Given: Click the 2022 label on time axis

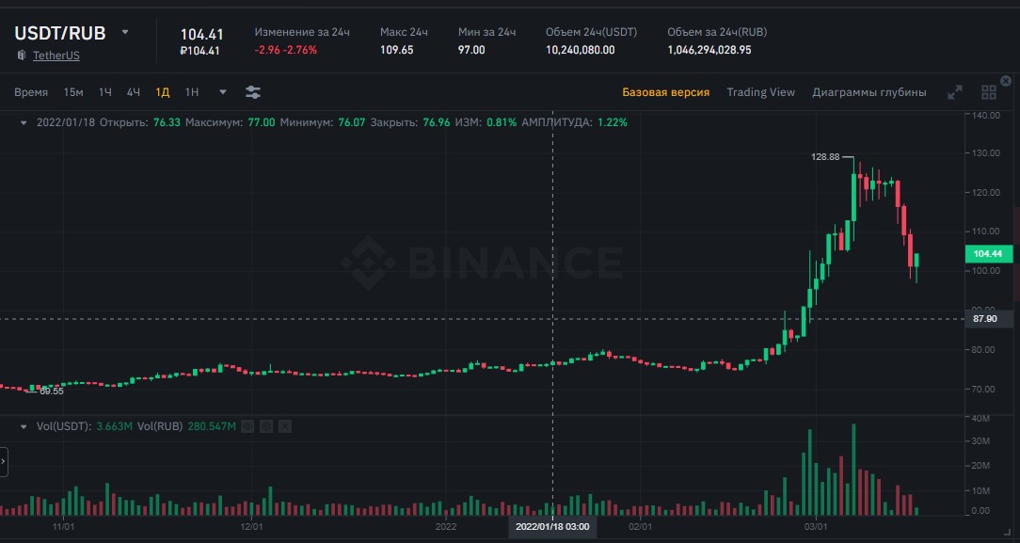Looking at the screenshot, I should pyautogui.click(x=446, y=527).
